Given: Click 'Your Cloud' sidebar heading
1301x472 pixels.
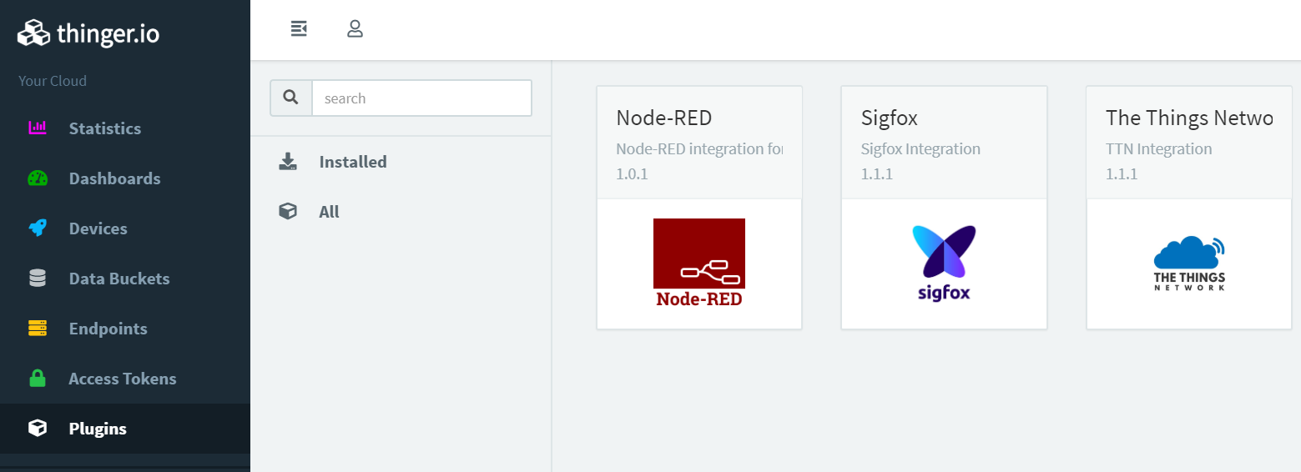Looking at the screenshot, I should click(x=53, y=81).
